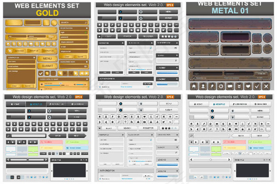Select the gear icon in Metal 01 set

tap(221, 86)
